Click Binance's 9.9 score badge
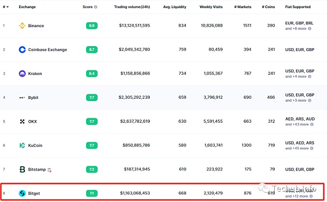Viewport: 327px width, 202px height. click(x=92, y=26)
